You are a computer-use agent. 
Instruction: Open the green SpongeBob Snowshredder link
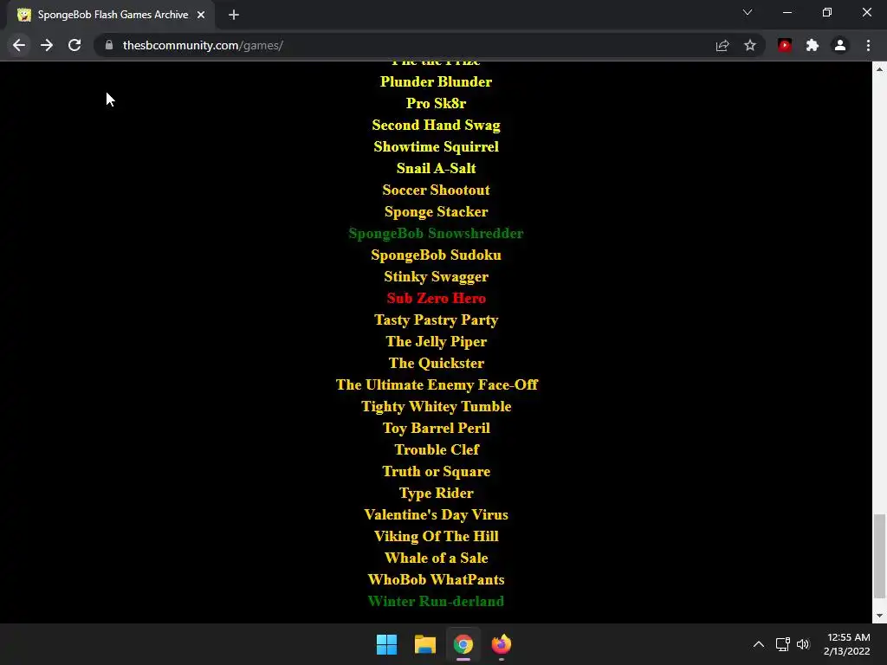[x=437, y=233]
